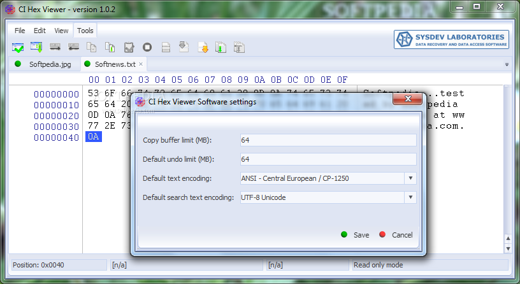Click the SysDev Laboratories logo banner

click(x=451, y=39)
